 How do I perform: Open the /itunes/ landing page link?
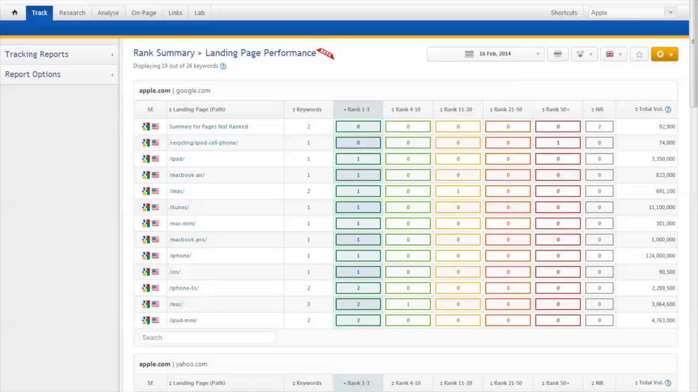pyautogui.click(x=179, y=207)
